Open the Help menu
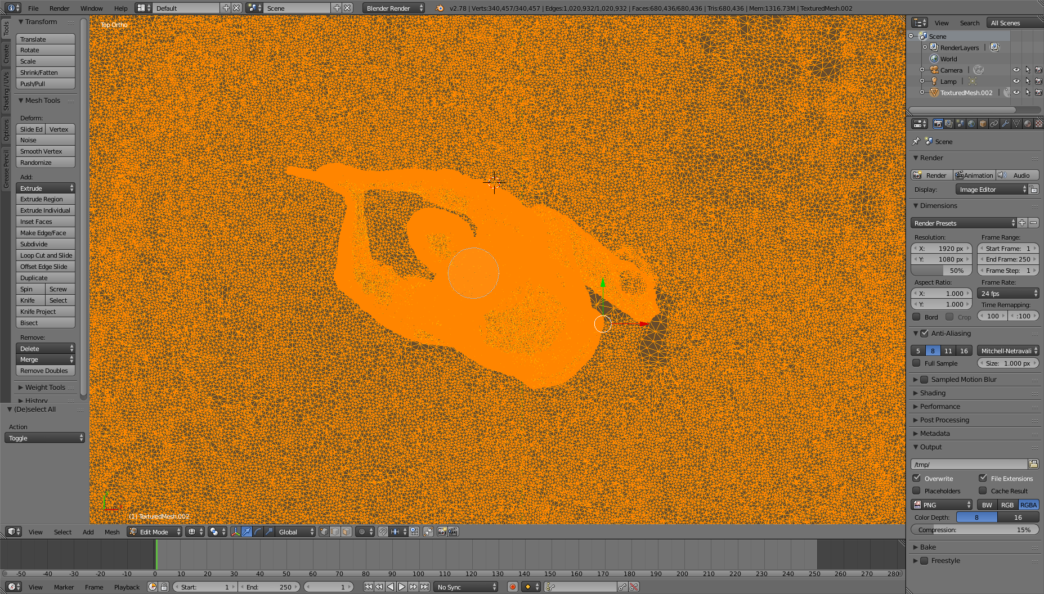Screen dimensions: 1044x594 [120, 8]
